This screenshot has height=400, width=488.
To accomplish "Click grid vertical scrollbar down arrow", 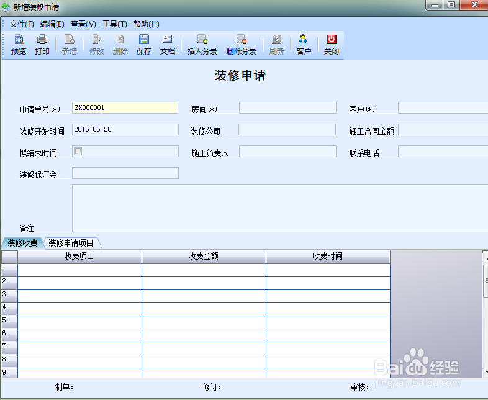I will [x=486, y=372].
